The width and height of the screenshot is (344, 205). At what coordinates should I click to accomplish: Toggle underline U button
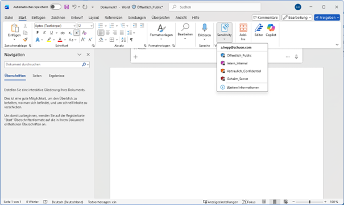click(x=51, y=33)
